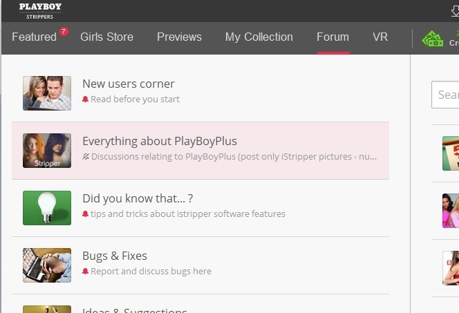Click the light bulb forum icon

(x=47, y=208)
